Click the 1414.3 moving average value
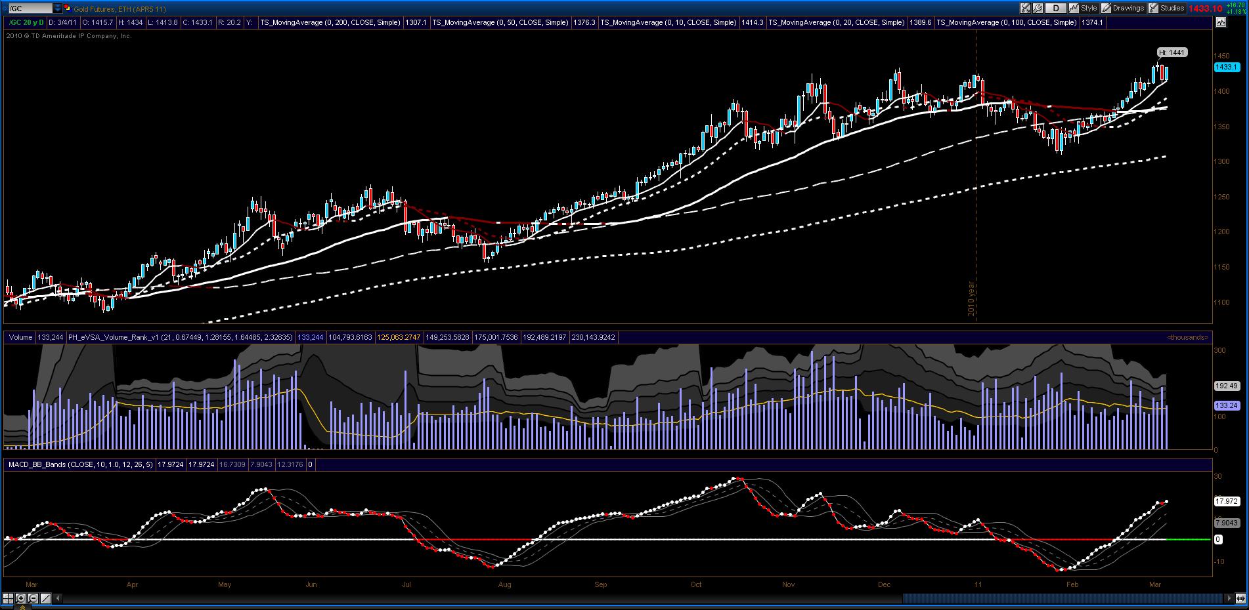Image resolution: width=1249 pixels, height=610 pixels. [x=752, y=22]
